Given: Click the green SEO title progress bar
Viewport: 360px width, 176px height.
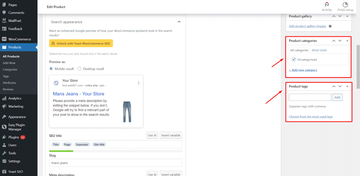Looking at the screenshot, I should pos(61,151).
